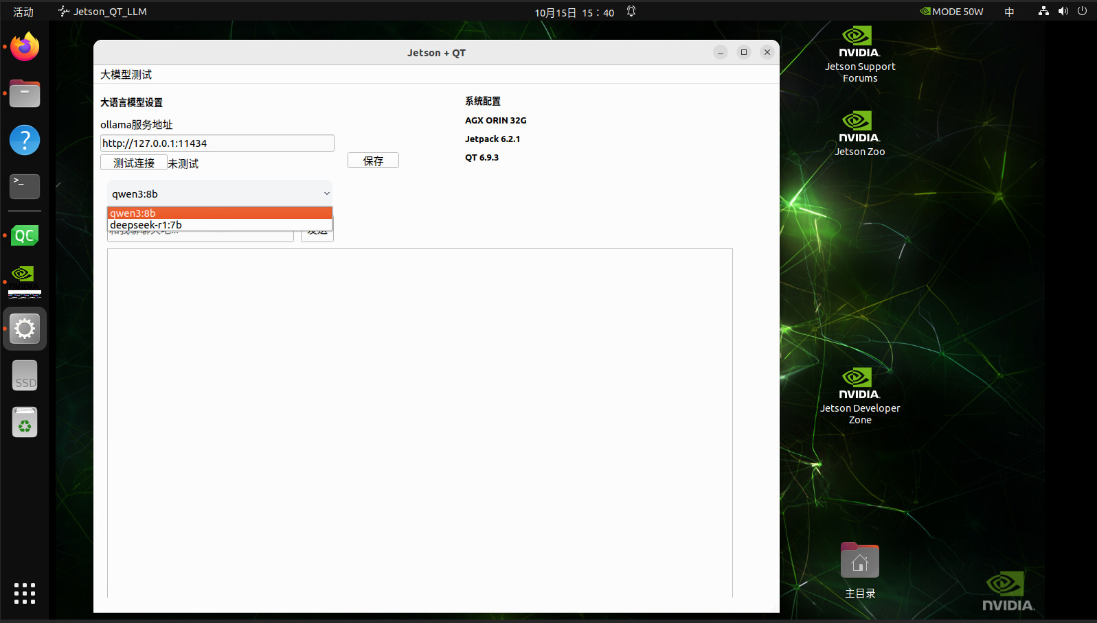The height and width of the screenshot is (623, 1097).
Task: Open MODE 50W power mode indicator
Action: (951, 12)
